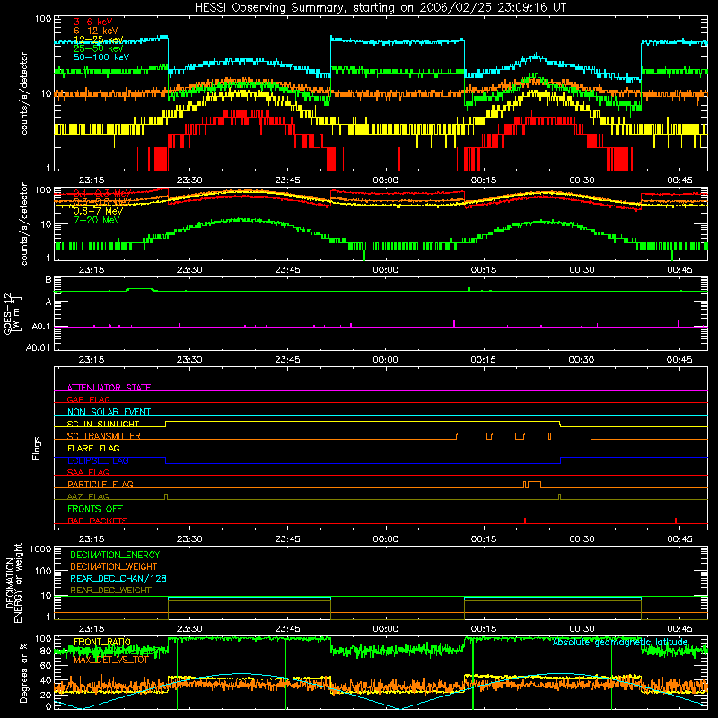The height and width of the screenshot is (718, 718).
Task: Select the ECLIPSE_FLAG label
Action: pos(98,460)
